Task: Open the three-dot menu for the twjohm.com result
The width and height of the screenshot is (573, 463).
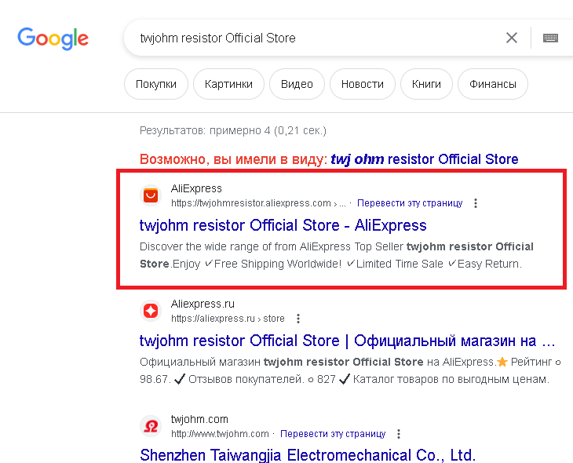Action: (398, 434)
